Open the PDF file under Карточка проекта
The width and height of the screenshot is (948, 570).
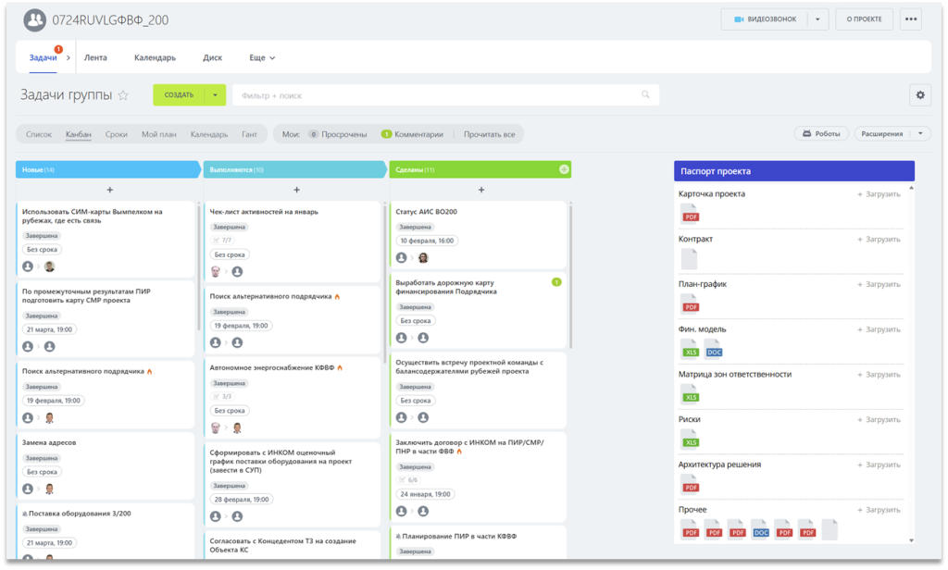tap(690, 214)
